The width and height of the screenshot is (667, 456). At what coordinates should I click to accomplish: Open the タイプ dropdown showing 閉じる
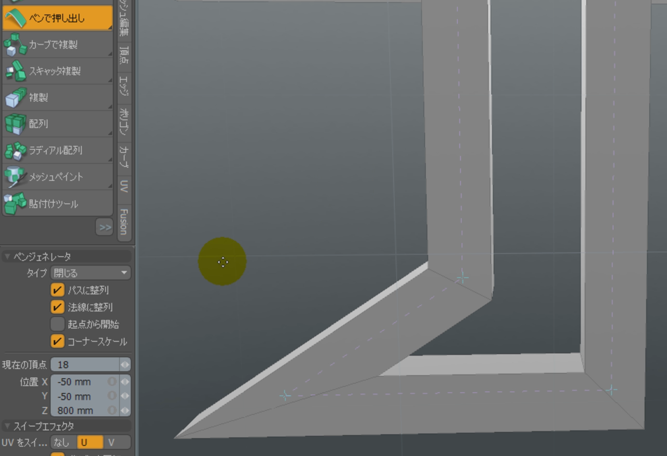click(90, 273)
